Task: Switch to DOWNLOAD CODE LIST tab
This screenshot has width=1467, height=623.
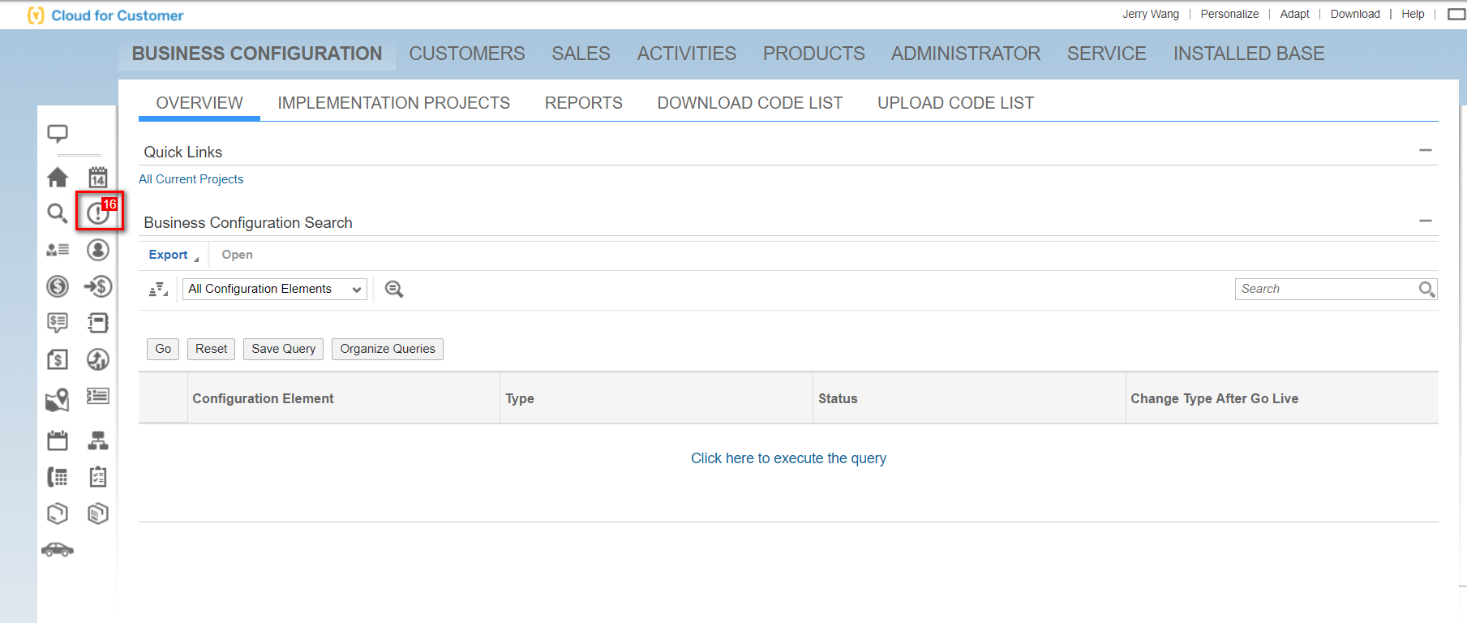Action: [750, 103]
